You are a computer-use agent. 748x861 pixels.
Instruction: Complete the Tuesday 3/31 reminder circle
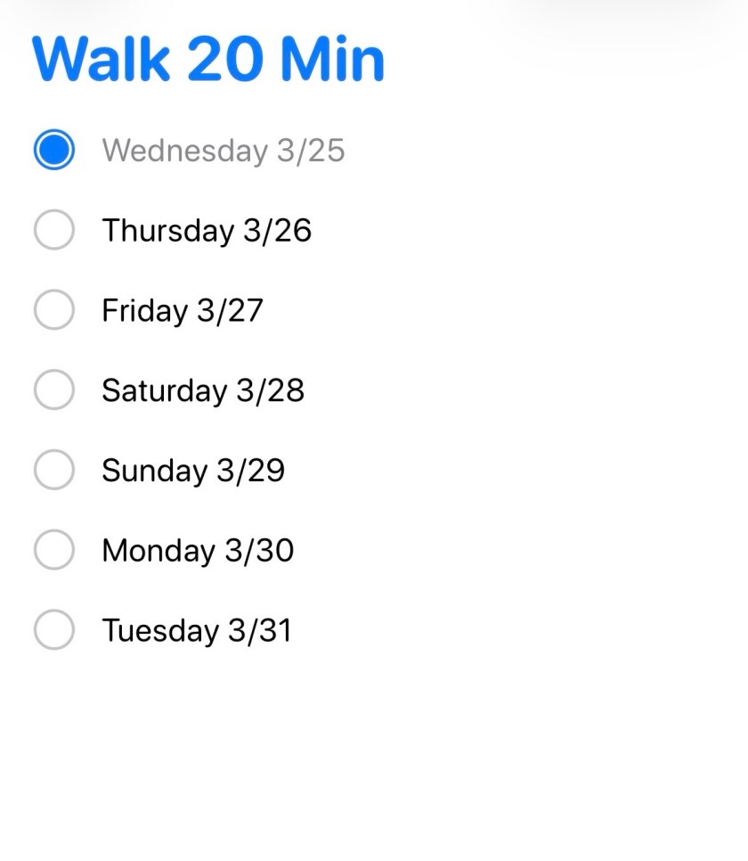[53, 630]
